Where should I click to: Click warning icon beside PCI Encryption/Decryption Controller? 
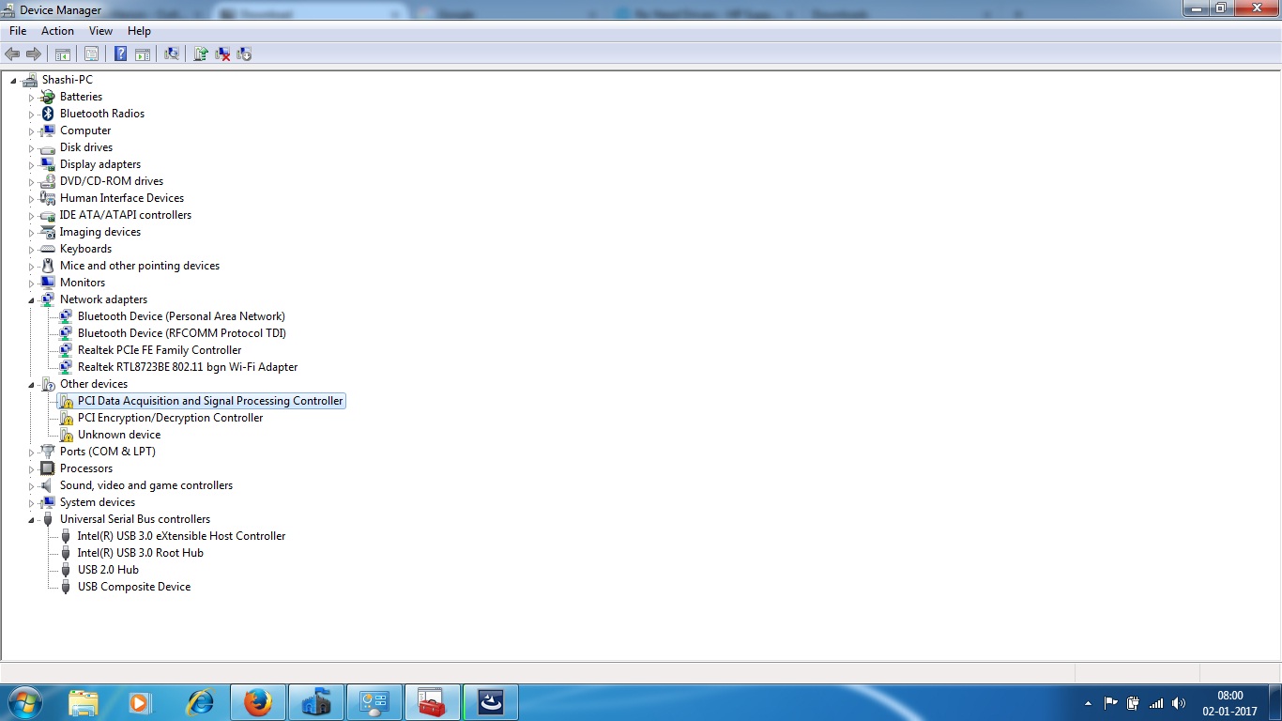(66, 418)
